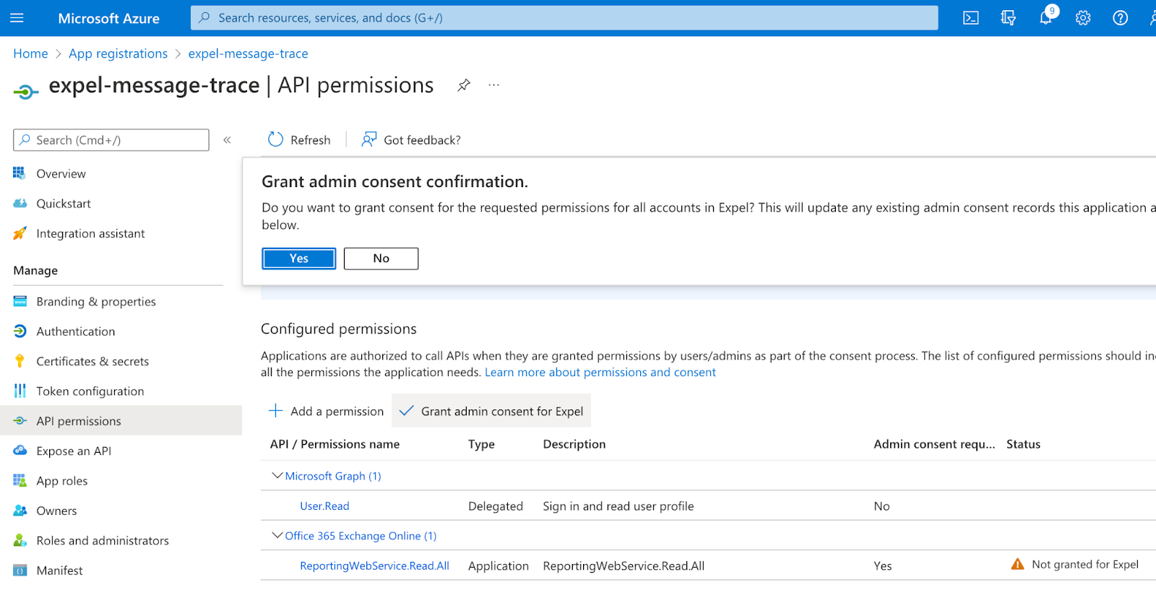The image size is (1156, 595).
Task: Click the Quickstart cloud icon
Action: coord(20,204)
